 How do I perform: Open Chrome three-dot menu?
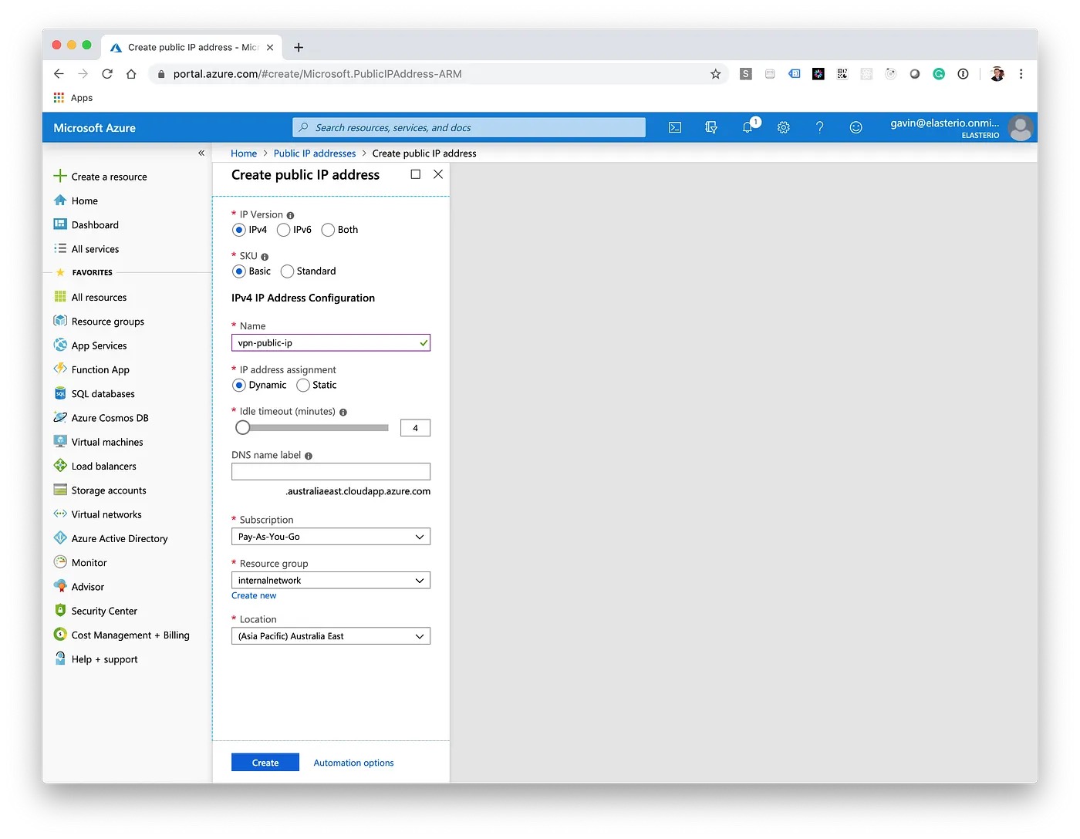1021,74
